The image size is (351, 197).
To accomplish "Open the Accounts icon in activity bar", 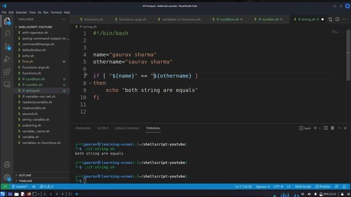I will point(7,165).
